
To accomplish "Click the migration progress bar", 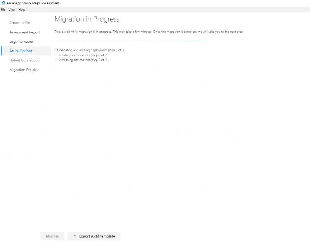I will click(x=130, y=41).
